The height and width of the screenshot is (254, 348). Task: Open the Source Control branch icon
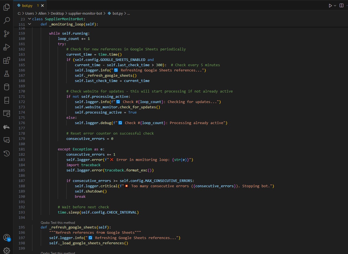click(x=7, y=34)
